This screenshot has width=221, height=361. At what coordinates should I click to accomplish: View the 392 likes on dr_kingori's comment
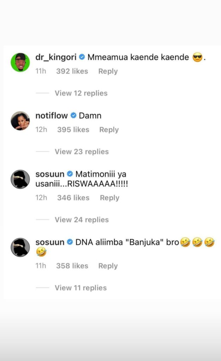coord(72,71)
